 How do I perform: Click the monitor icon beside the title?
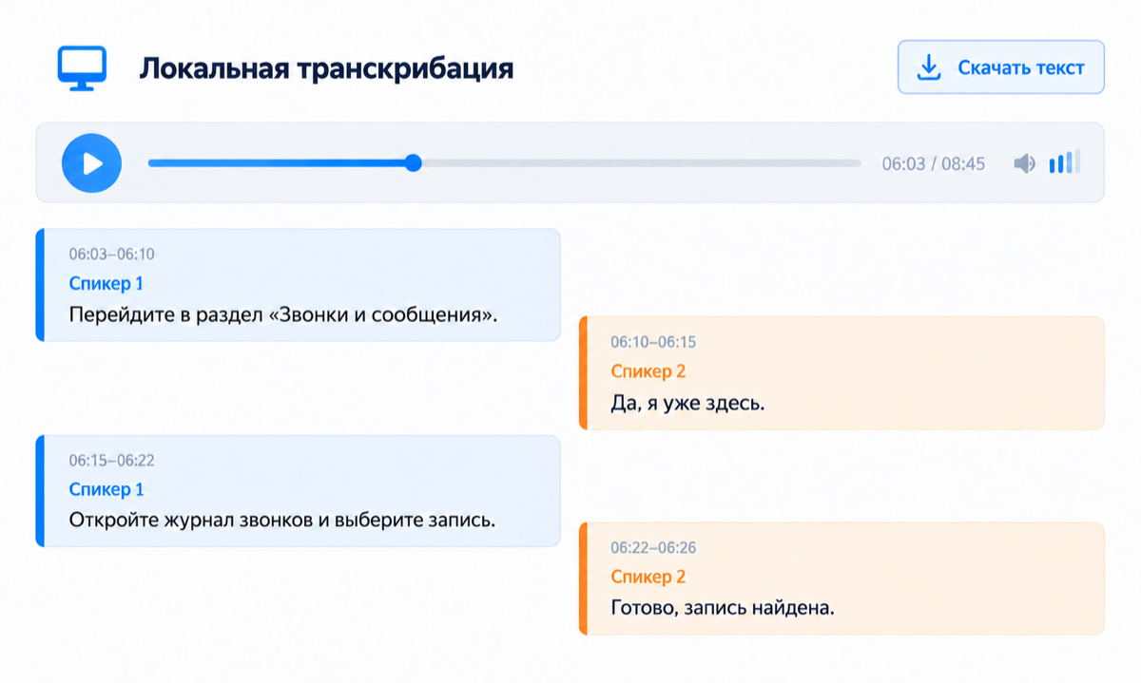(82, 67)
